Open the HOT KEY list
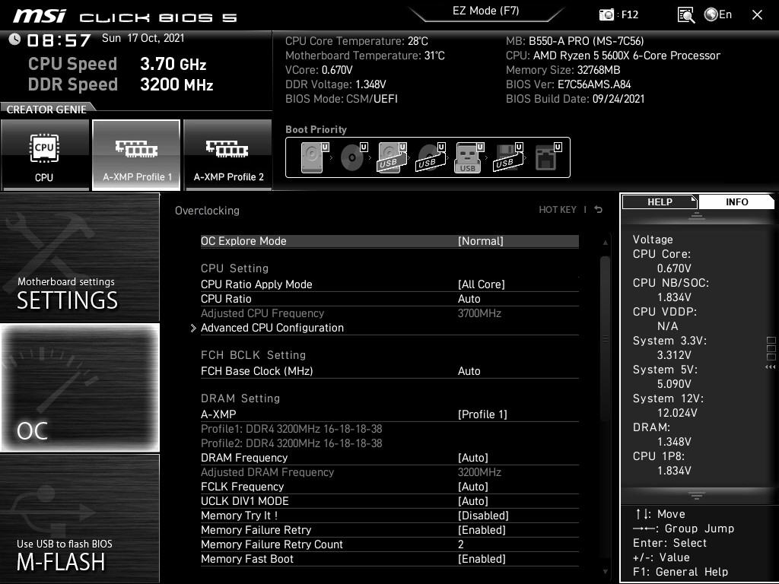This screenshot has height=584, width=779. pyautogui.click(x=558, y=210)
